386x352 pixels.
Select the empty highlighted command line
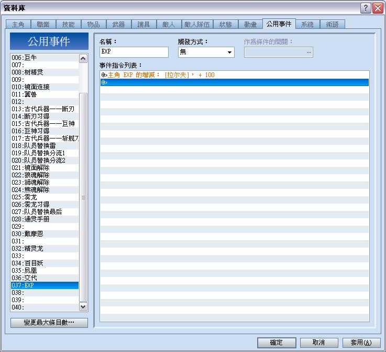click(234, 82)
